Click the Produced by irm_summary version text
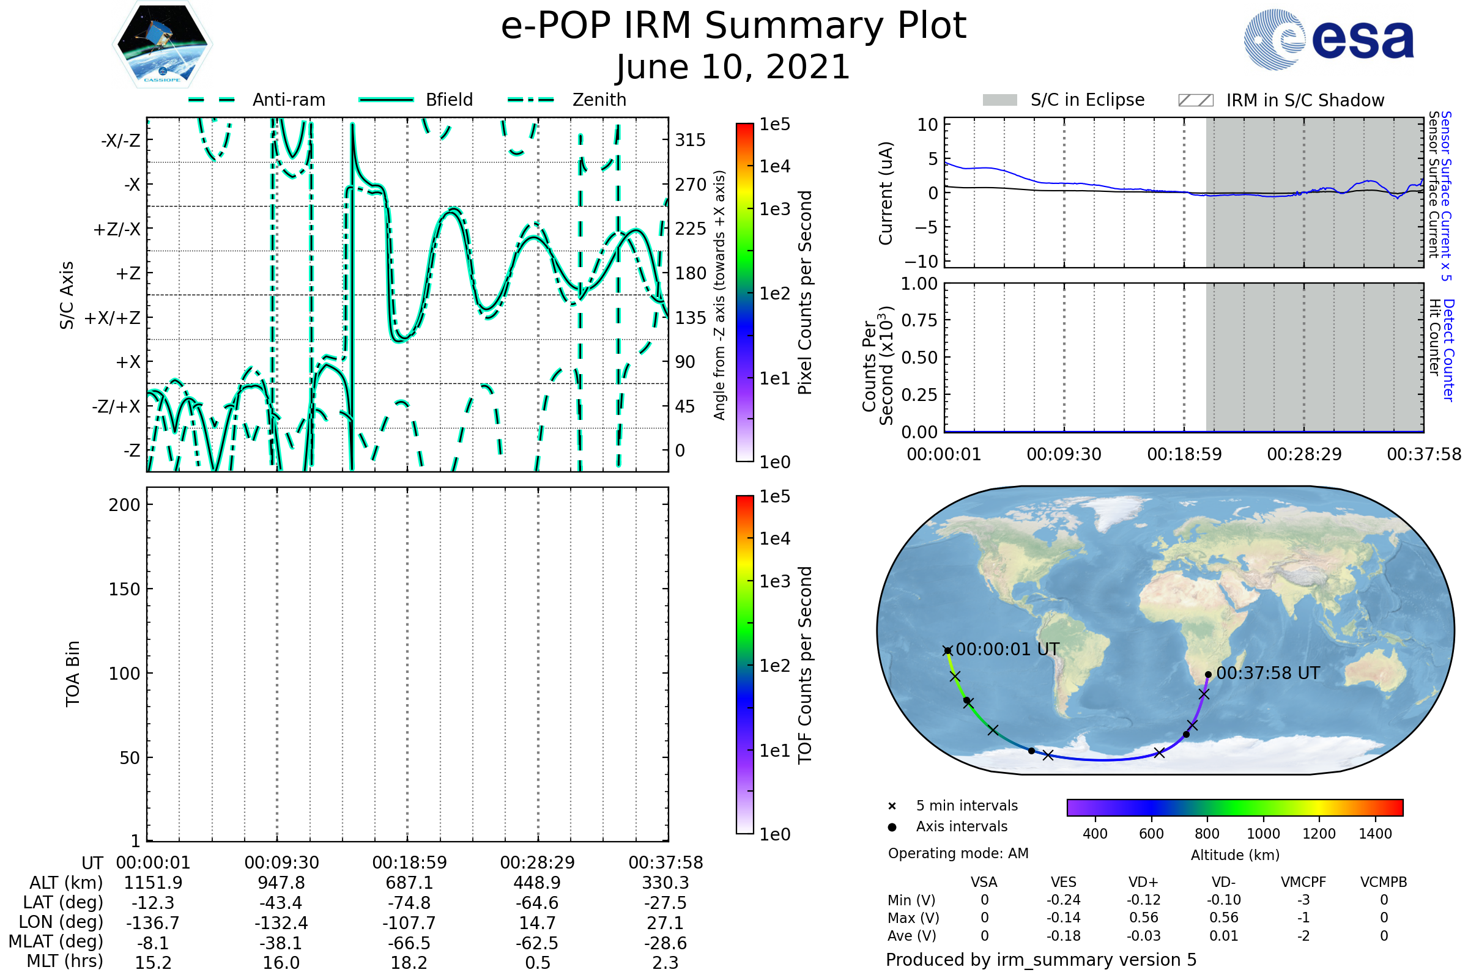 coord(1041,960)
